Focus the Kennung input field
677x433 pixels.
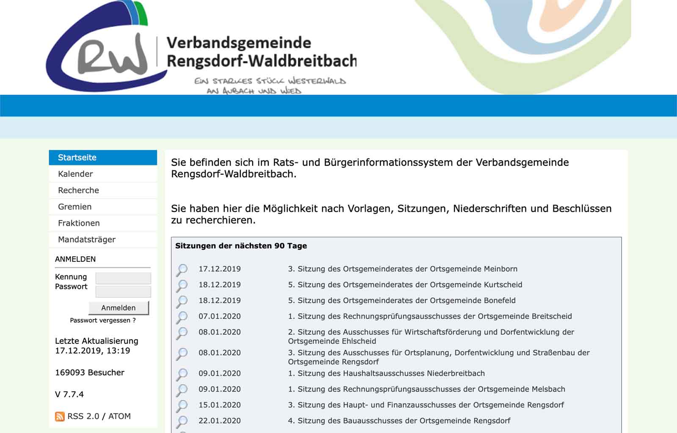[123, 278]
